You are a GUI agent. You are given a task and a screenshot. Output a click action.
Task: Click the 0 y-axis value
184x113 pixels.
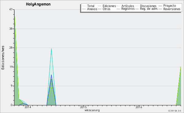tap(12, 105)
